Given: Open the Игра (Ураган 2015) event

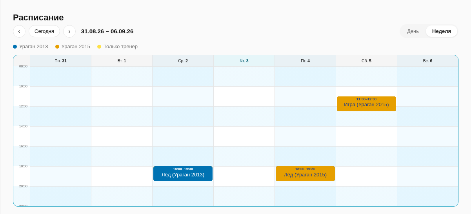Looking at the screenshot, I should click(366, 104).
